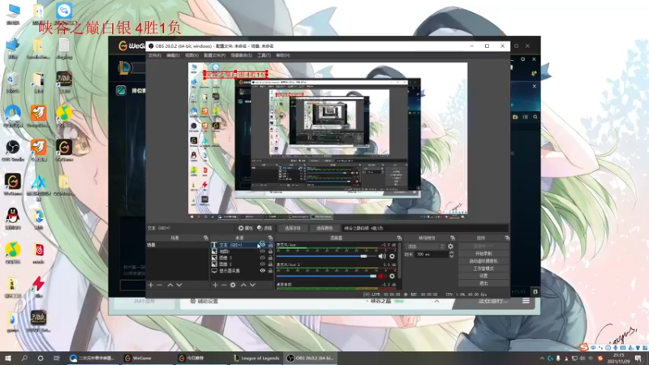Viewport: 649px width, 365px height.
Task: Click the 300 ms duration field
Action: [432, 255]
